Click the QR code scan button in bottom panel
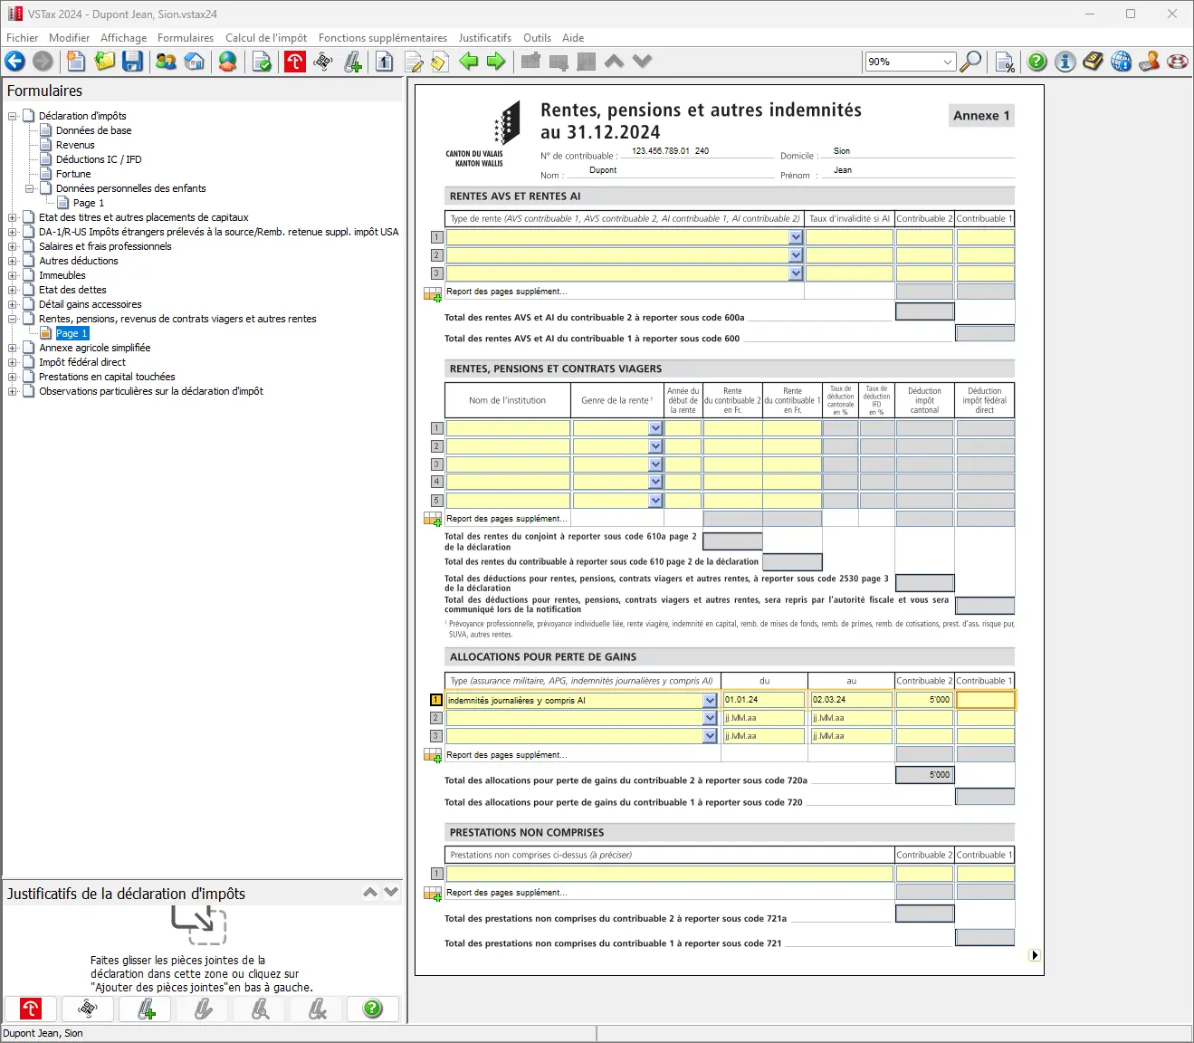This screenshot has height=1043, width=1194. coord(88,1009)
